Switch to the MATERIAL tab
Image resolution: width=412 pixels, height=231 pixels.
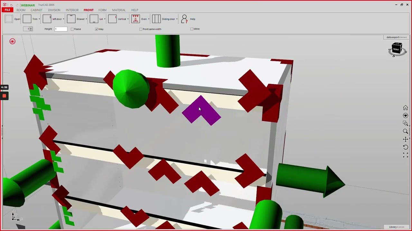(x=119, y=10)
